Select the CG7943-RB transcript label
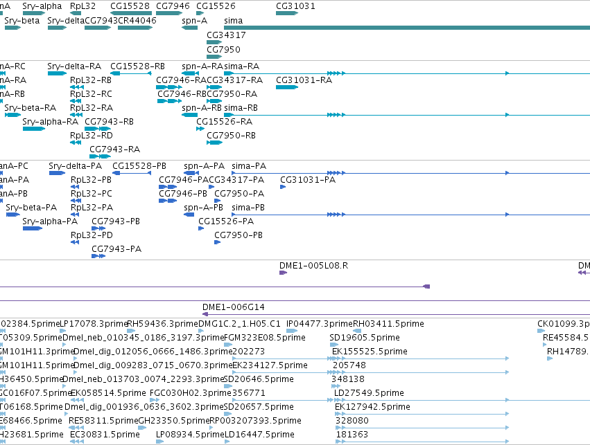Viewport: 590px width, 445px height. coord(109,122)
